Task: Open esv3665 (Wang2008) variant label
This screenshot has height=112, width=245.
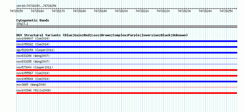Action: 31,85
